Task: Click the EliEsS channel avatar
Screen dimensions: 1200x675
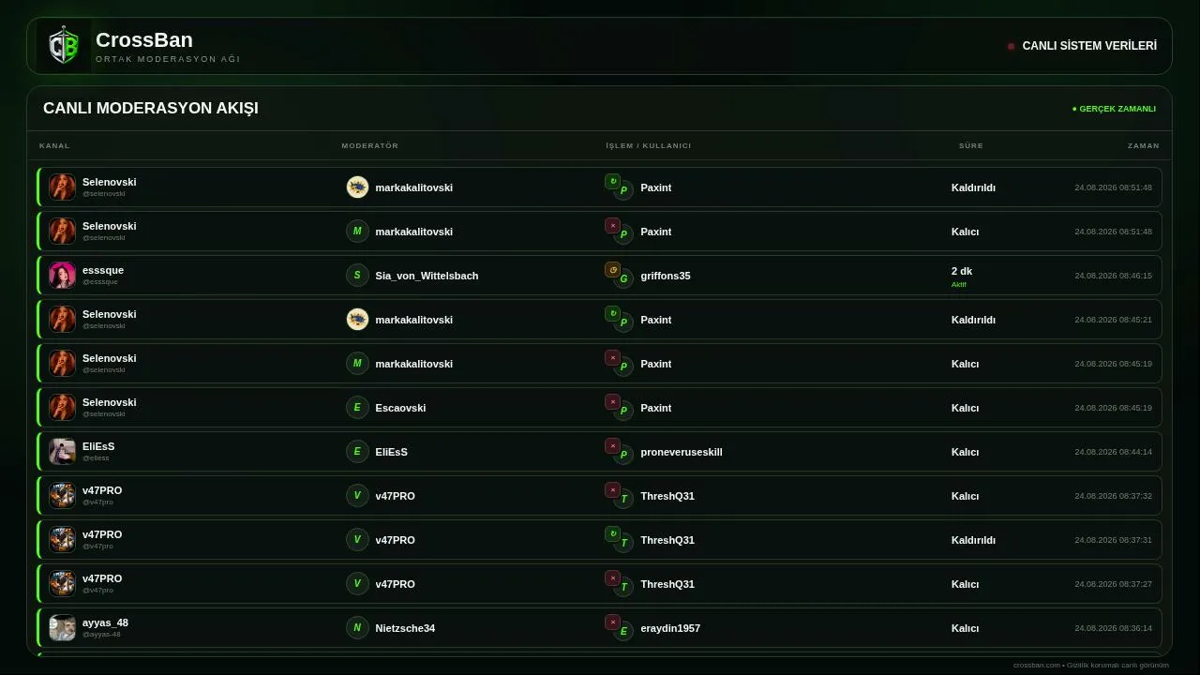Action: [x=62, y=452]
